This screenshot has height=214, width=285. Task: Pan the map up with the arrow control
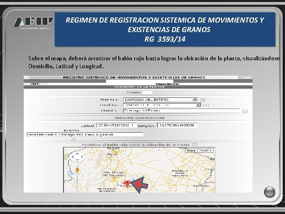pyautogui.click(x=78, y=154)
